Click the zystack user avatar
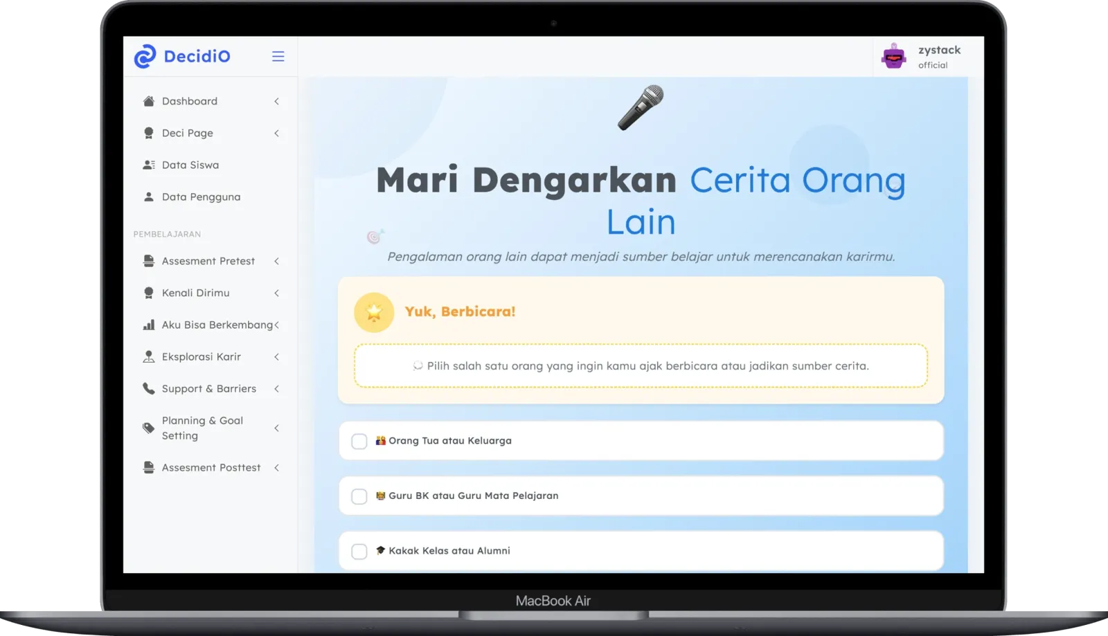 [893, 56]
